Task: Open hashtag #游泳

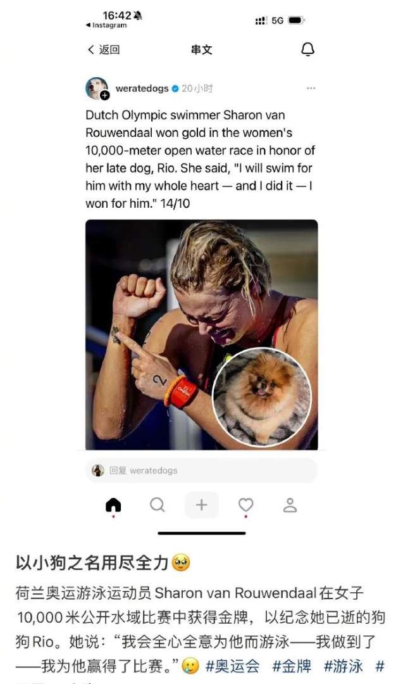Action: coord(343,666)
